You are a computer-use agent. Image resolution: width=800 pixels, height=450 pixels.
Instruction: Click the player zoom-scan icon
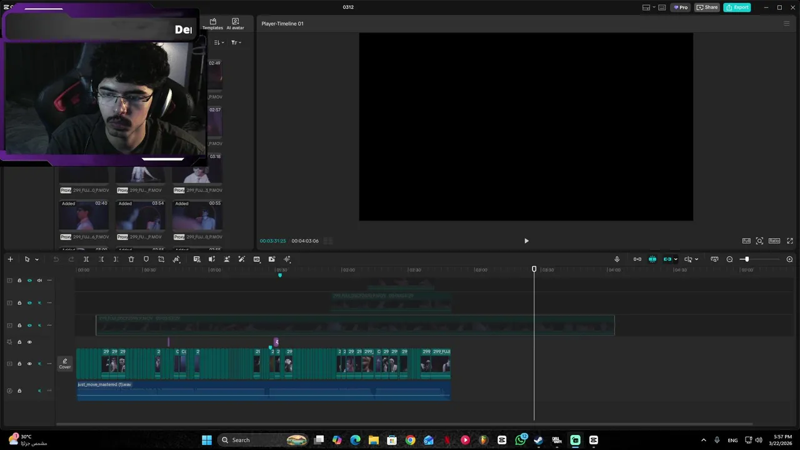(x=759, y=241)
